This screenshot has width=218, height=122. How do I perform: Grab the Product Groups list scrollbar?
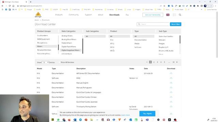pos(58,47)
